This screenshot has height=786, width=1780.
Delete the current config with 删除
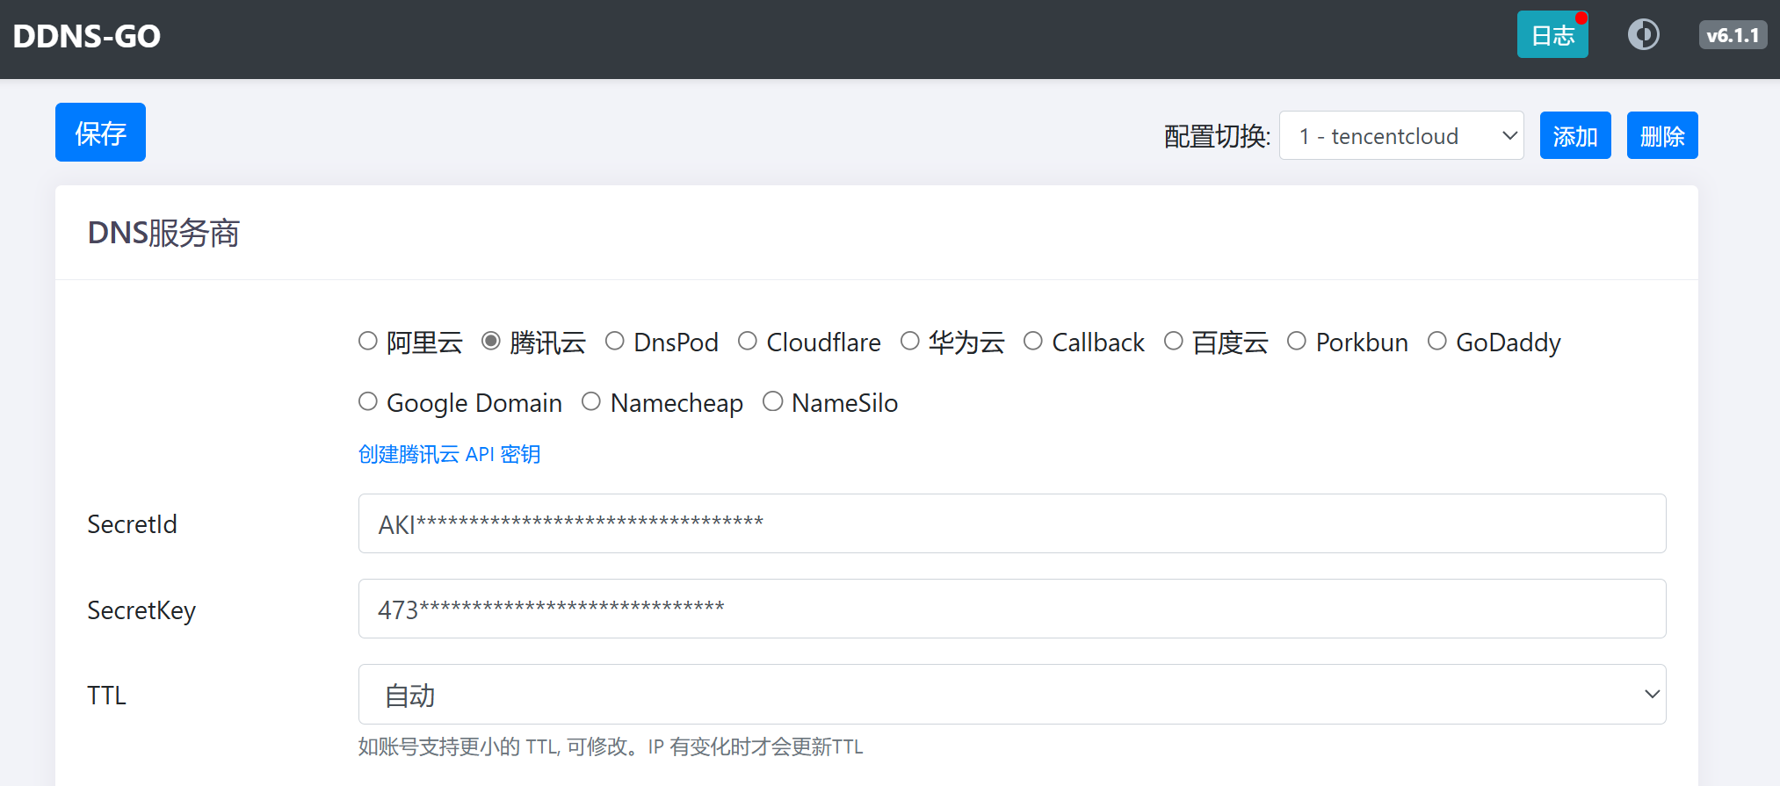pos(1662,135)
